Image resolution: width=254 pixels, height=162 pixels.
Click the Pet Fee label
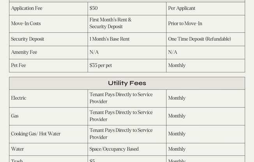tap(18, 65)
